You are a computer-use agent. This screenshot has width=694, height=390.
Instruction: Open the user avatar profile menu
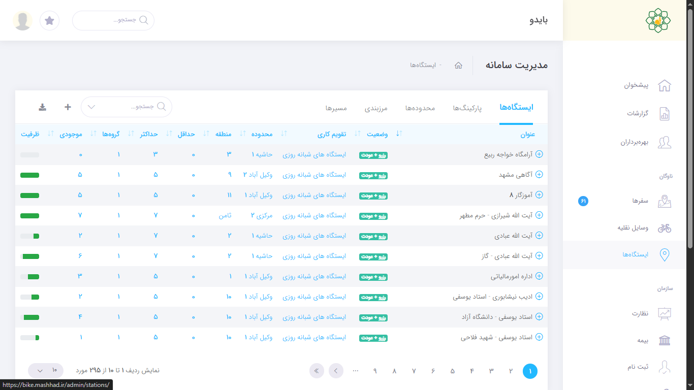pyautogui.click(x=23, y=21)
